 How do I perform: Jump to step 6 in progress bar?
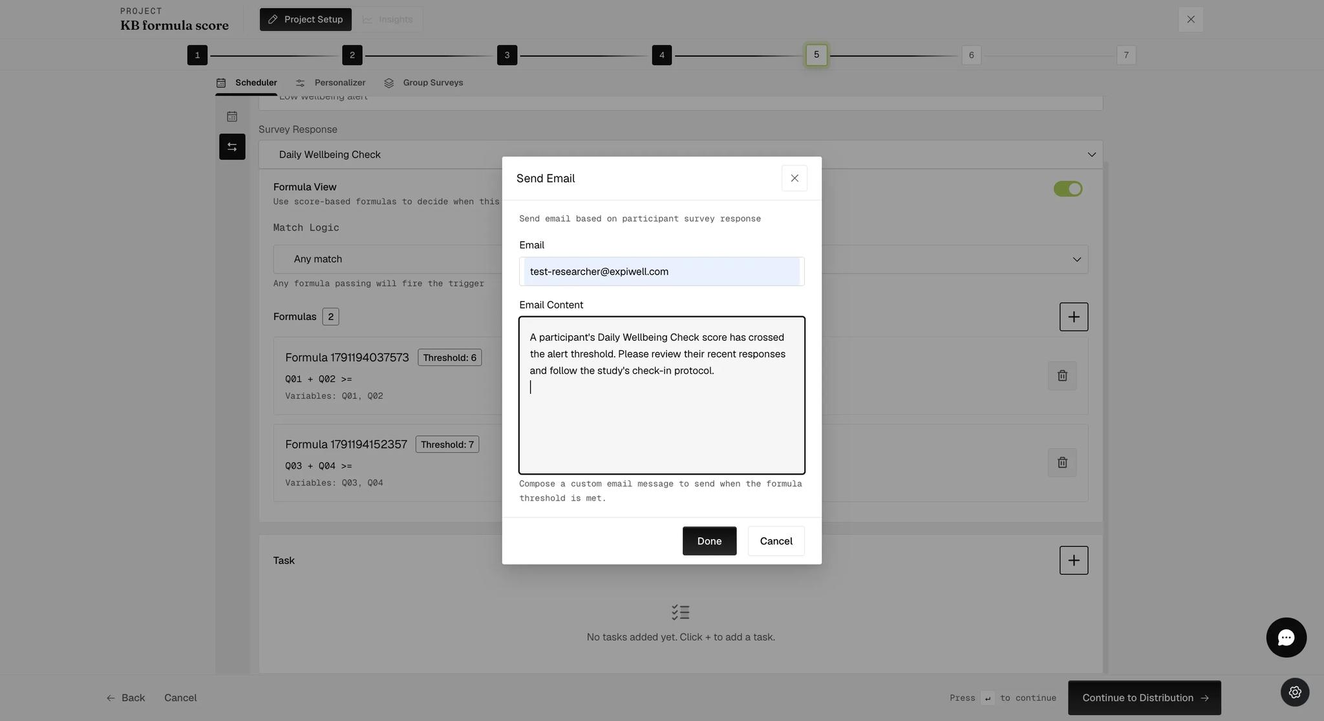[x=971, y=55]
